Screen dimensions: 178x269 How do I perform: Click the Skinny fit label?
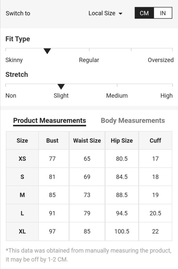tap(14, 60)
